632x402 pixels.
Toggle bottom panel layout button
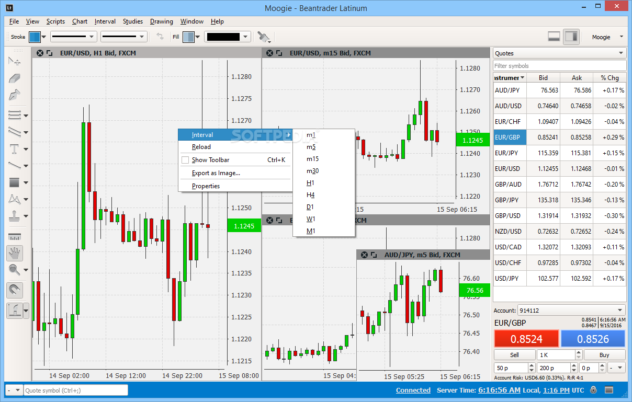coord(554,37)
